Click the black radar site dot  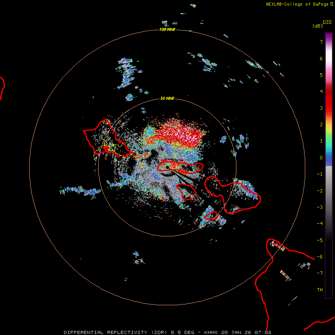(x=167, y=167)
